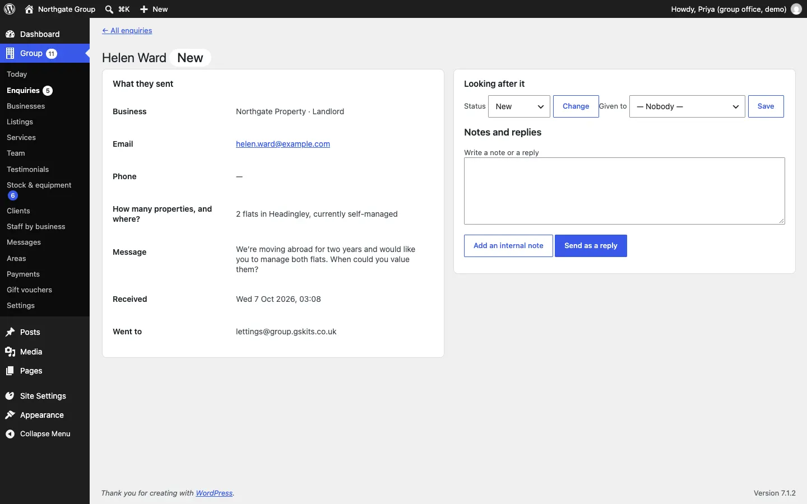Open the Dashboard gauge icon

10,34
